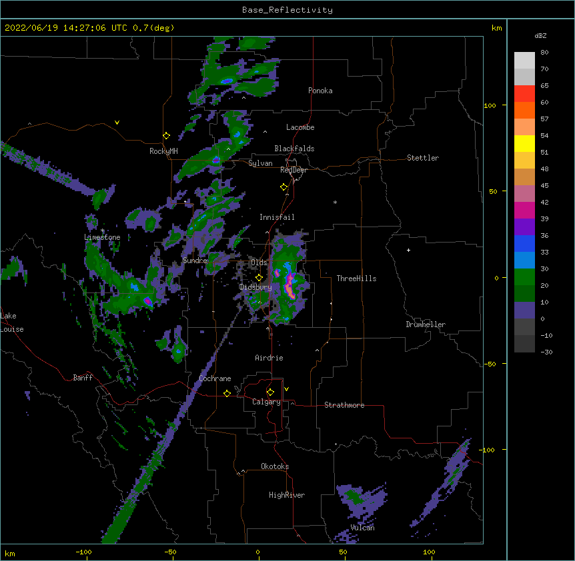Click the purple radar echo above Vulcan
The width and height of the screenshot is (575, 561).
[x=361, y=501]
